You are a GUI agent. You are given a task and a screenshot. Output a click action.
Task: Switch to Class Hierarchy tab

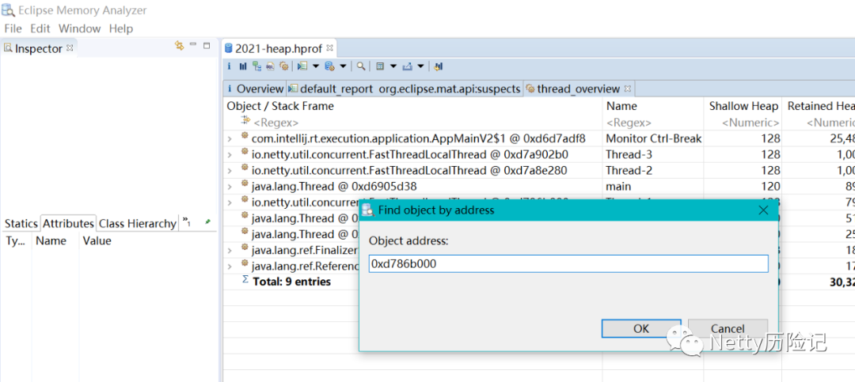pos(138,223)
